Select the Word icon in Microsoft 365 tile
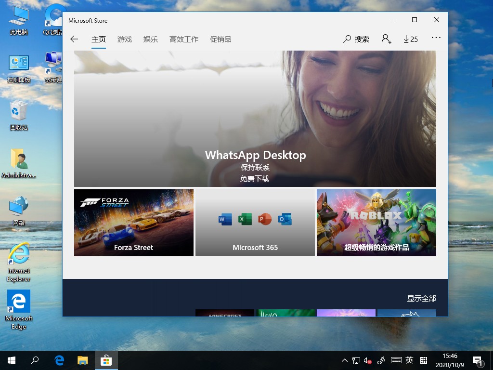 224,219
